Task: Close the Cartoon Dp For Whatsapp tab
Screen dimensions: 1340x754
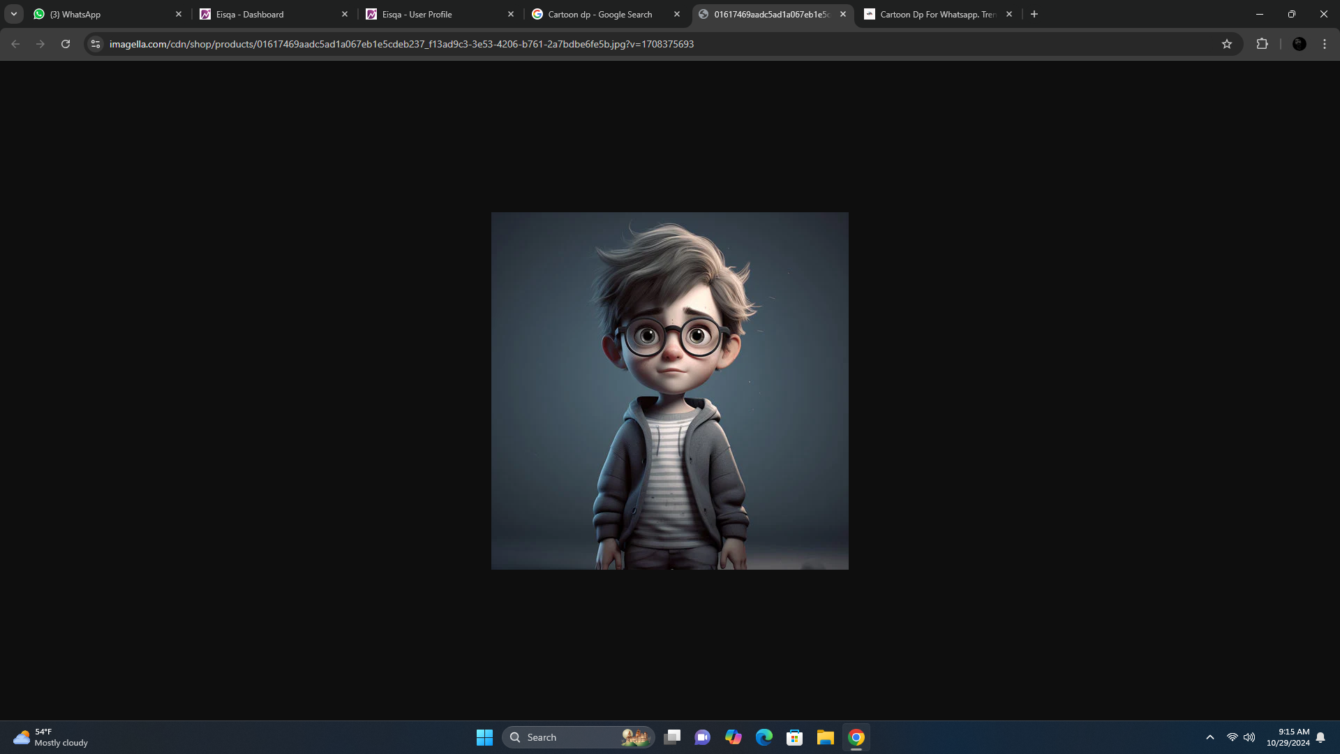Action: pyautogui.click(x=1009, y=14)
